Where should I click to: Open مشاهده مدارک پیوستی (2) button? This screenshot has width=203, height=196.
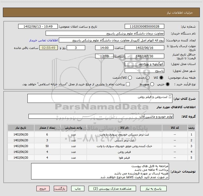[x=112, y=189]
